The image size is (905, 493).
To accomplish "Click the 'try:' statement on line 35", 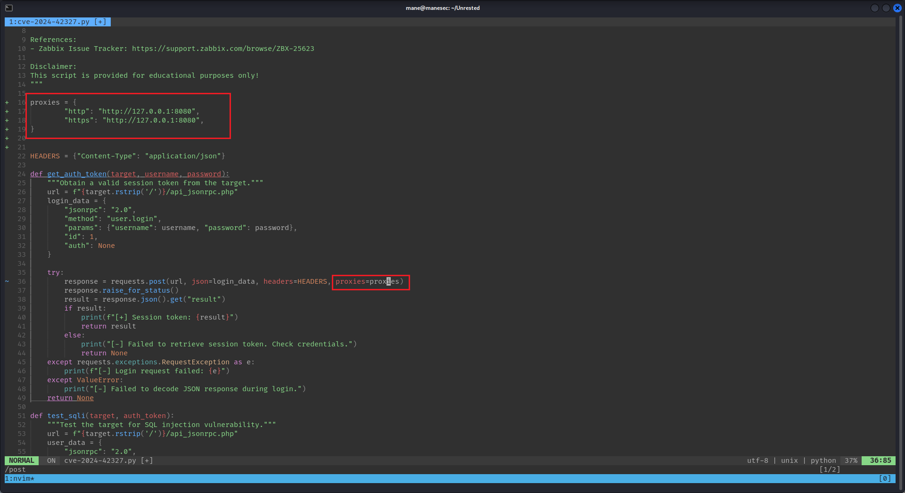I will pyautogui.click(x=55, y=272).
